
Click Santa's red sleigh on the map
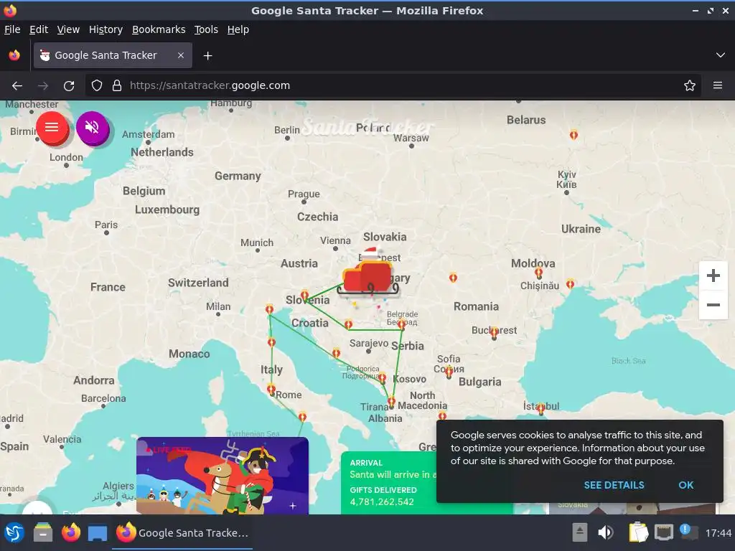pyautogui.click(x=368, y=276)
